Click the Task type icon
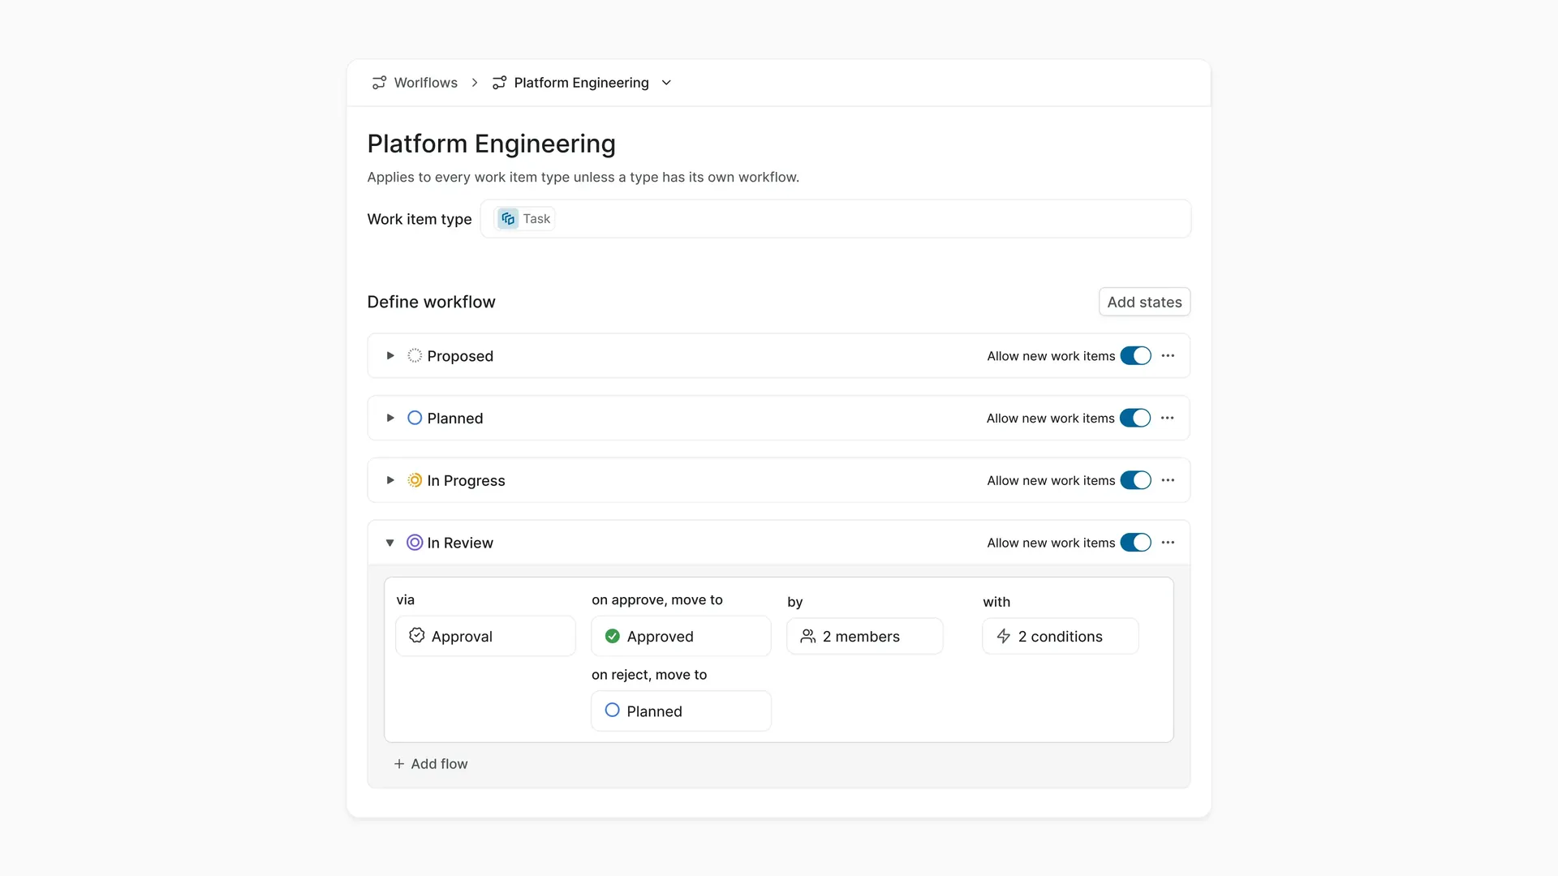This screenshot has width=1558, height=876. click(508, 219)
